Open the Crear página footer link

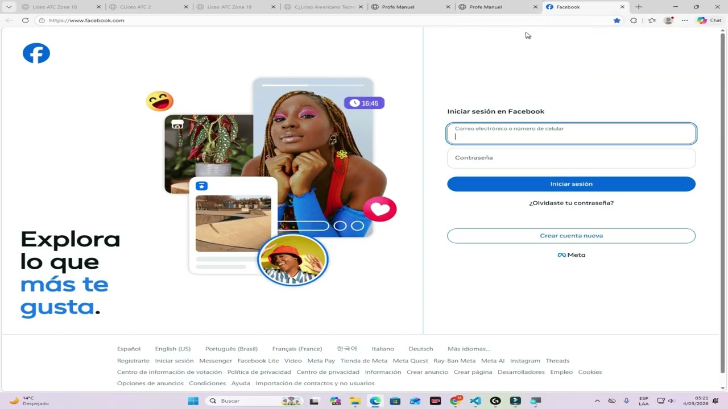473,372
